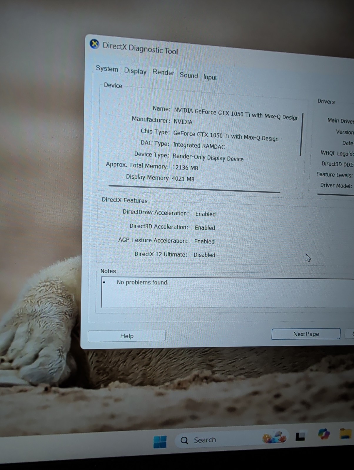This screenshot has width=354, height=470.
Task: Select the 'NVIDIA GeForce GTX 1050 Ti' Name value
Action: click(236, 114)
